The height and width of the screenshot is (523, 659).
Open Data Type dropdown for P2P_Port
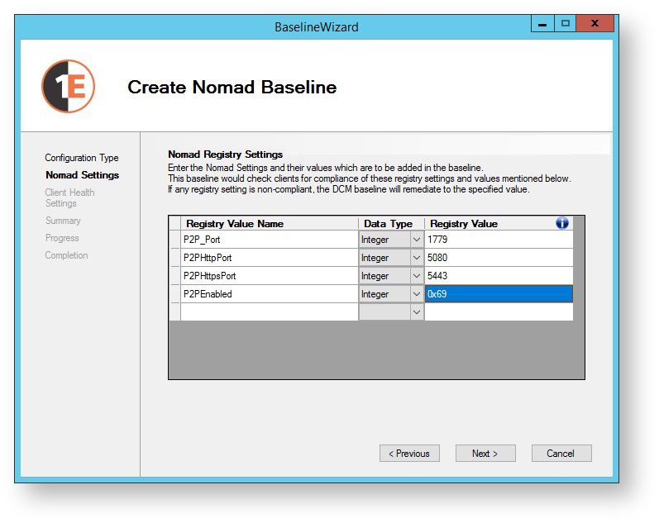tap(417, 240)
